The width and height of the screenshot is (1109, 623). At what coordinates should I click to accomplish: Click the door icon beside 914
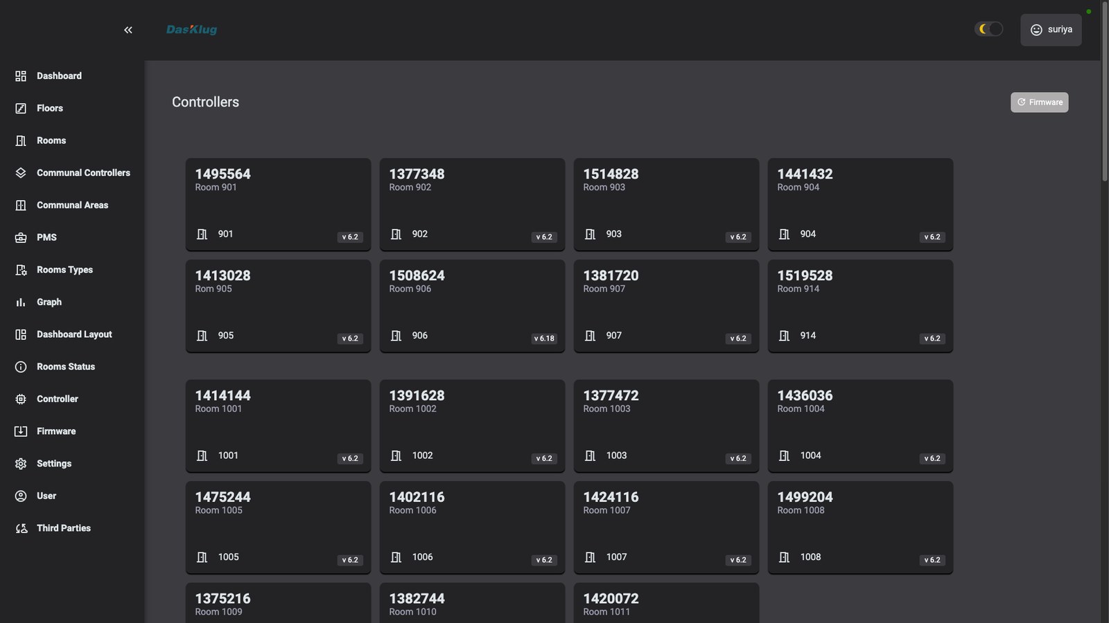(784, 336)
